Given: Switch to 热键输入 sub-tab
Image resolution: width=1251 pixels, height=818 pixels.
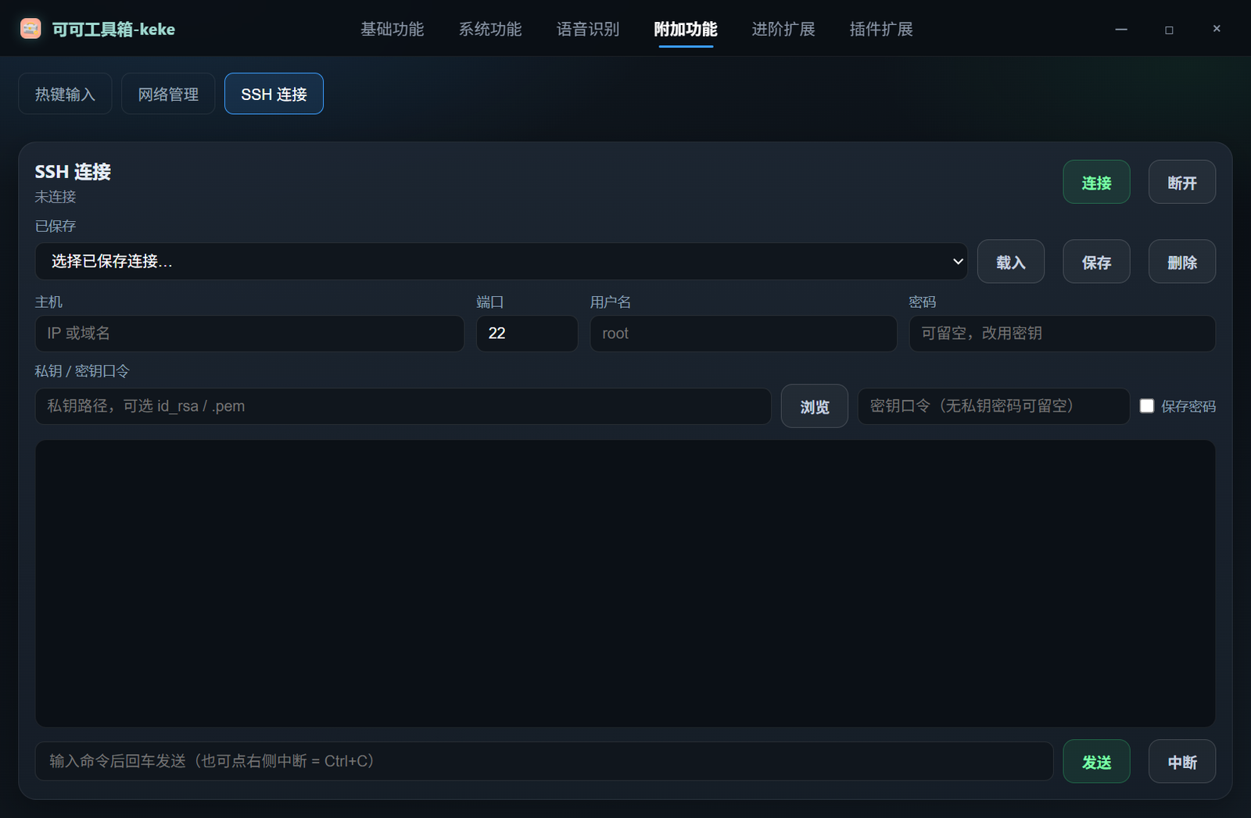Looking at the screenshot, I should click(x=65, y=94).
